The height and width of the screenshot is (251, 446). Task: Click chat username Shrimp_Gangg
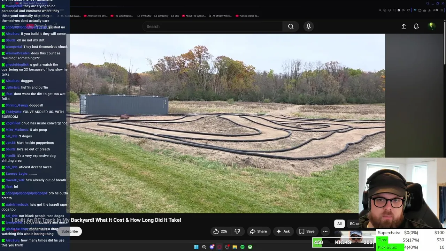tap(16, 105)
